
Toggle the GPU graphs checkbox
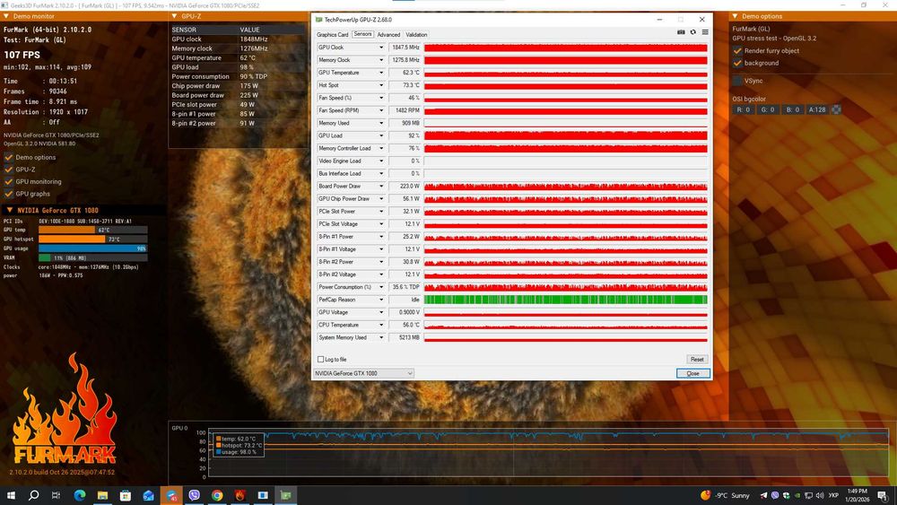point(9,194)
